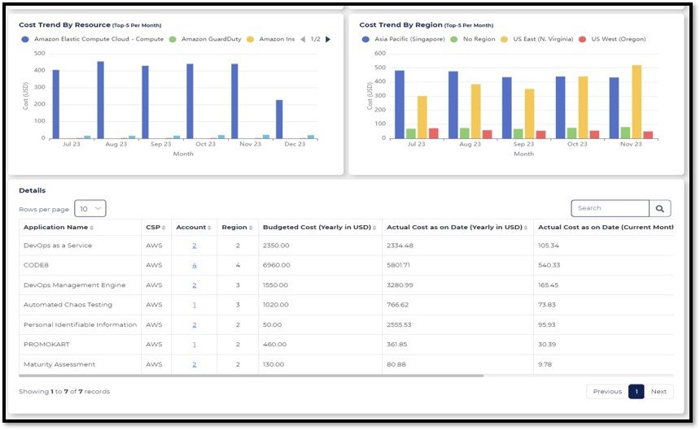700x430 pixels.
Task: Toggle Amazon Elastic Compute Cloud legend series
Action: tap(98, 39)
